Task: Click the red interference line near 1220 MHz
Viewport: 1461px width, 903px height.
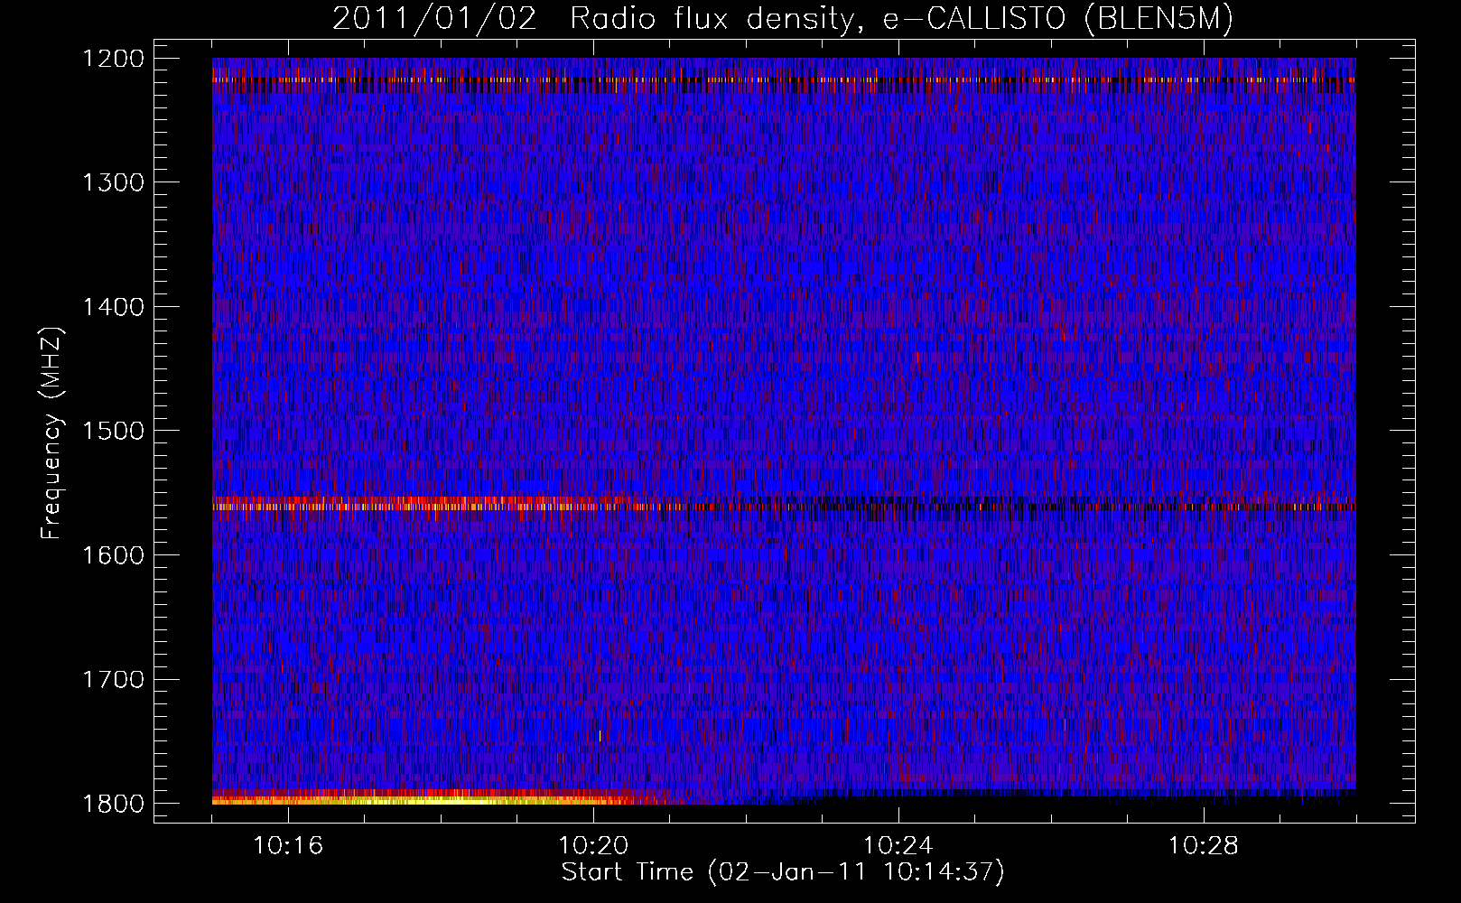Action: coord(784,80)
